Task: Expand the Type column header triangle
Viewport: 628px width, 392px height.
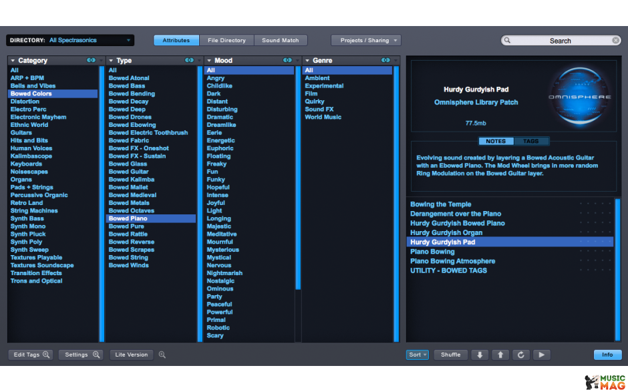Action: [111, 61]
